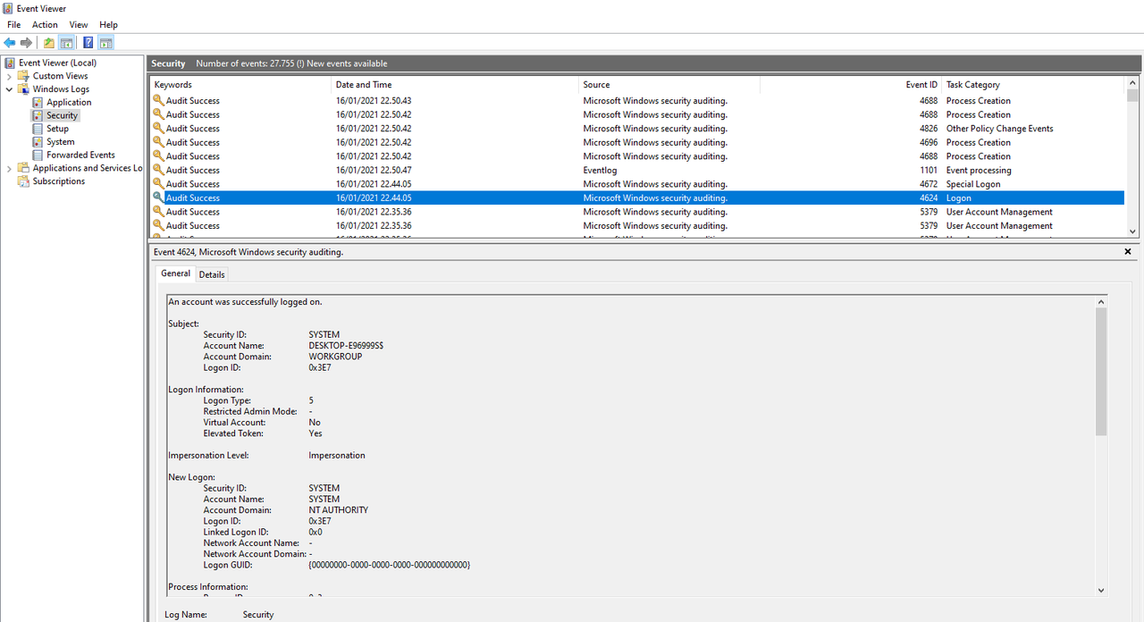Sort by the Keywords column header
The width and height of the screenshot is (1144, 622).
[x=240, y=85]
